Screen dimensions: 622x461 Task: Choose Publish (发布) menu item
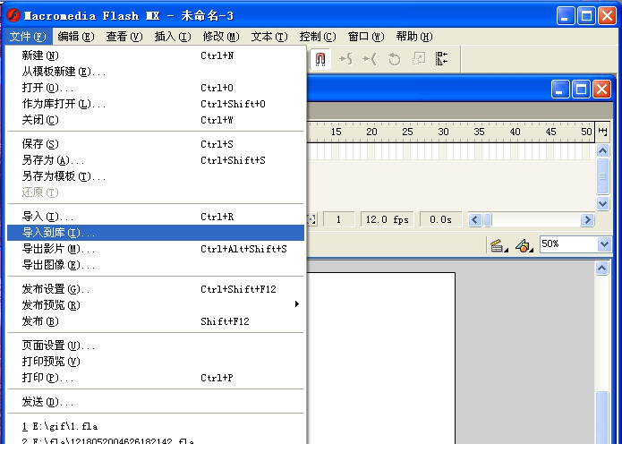(x=156, y=321)
